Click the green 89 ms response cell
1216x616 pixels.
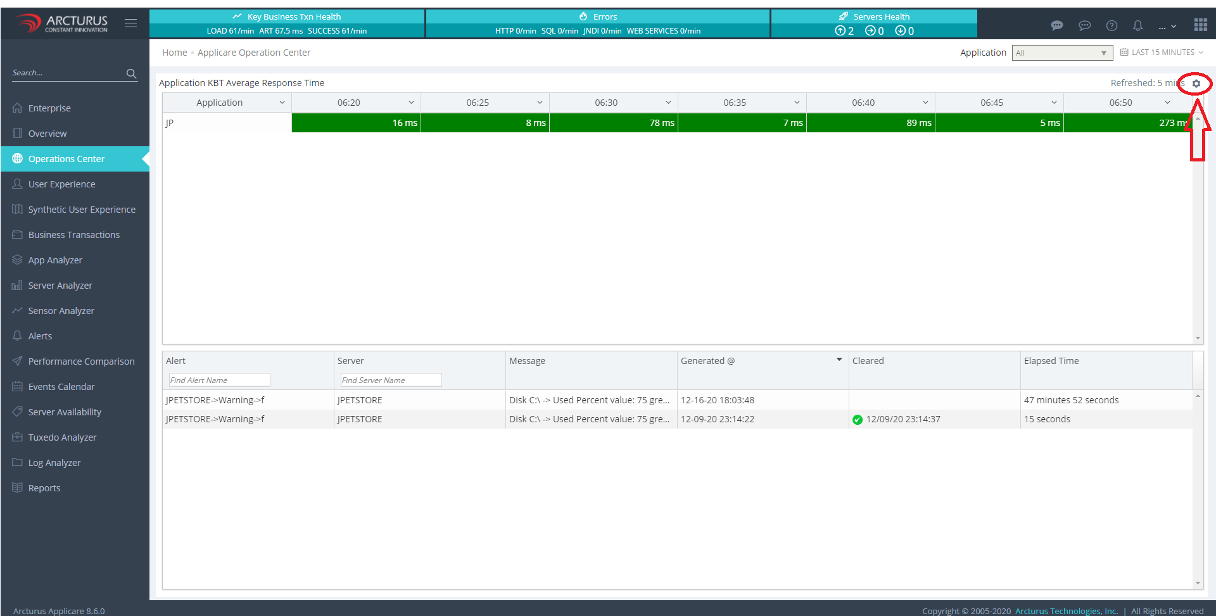(870, 123)
